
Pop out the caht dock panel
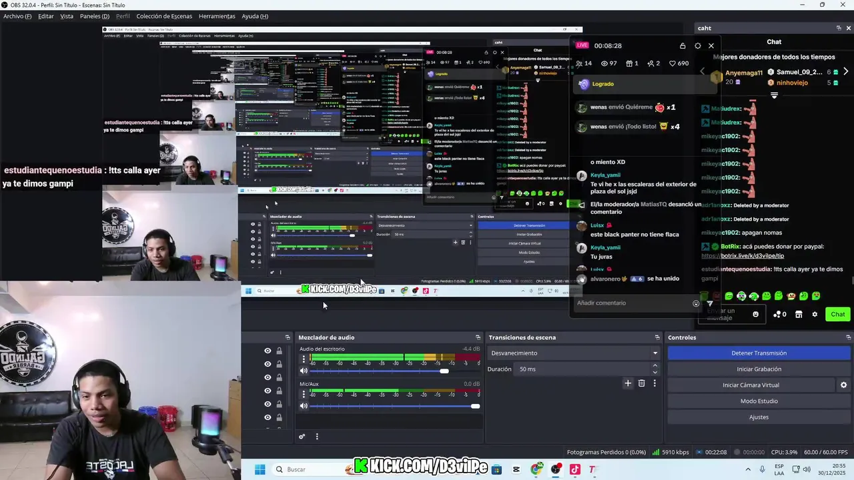[839, 28]
